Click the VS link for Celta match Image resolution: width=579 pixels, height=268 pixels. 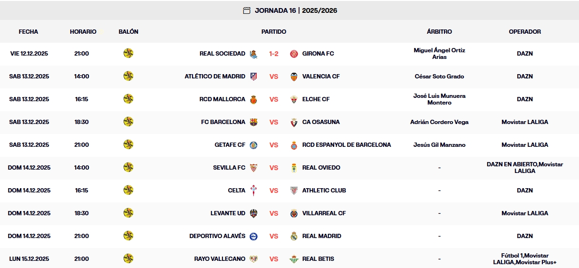(274, 191)
